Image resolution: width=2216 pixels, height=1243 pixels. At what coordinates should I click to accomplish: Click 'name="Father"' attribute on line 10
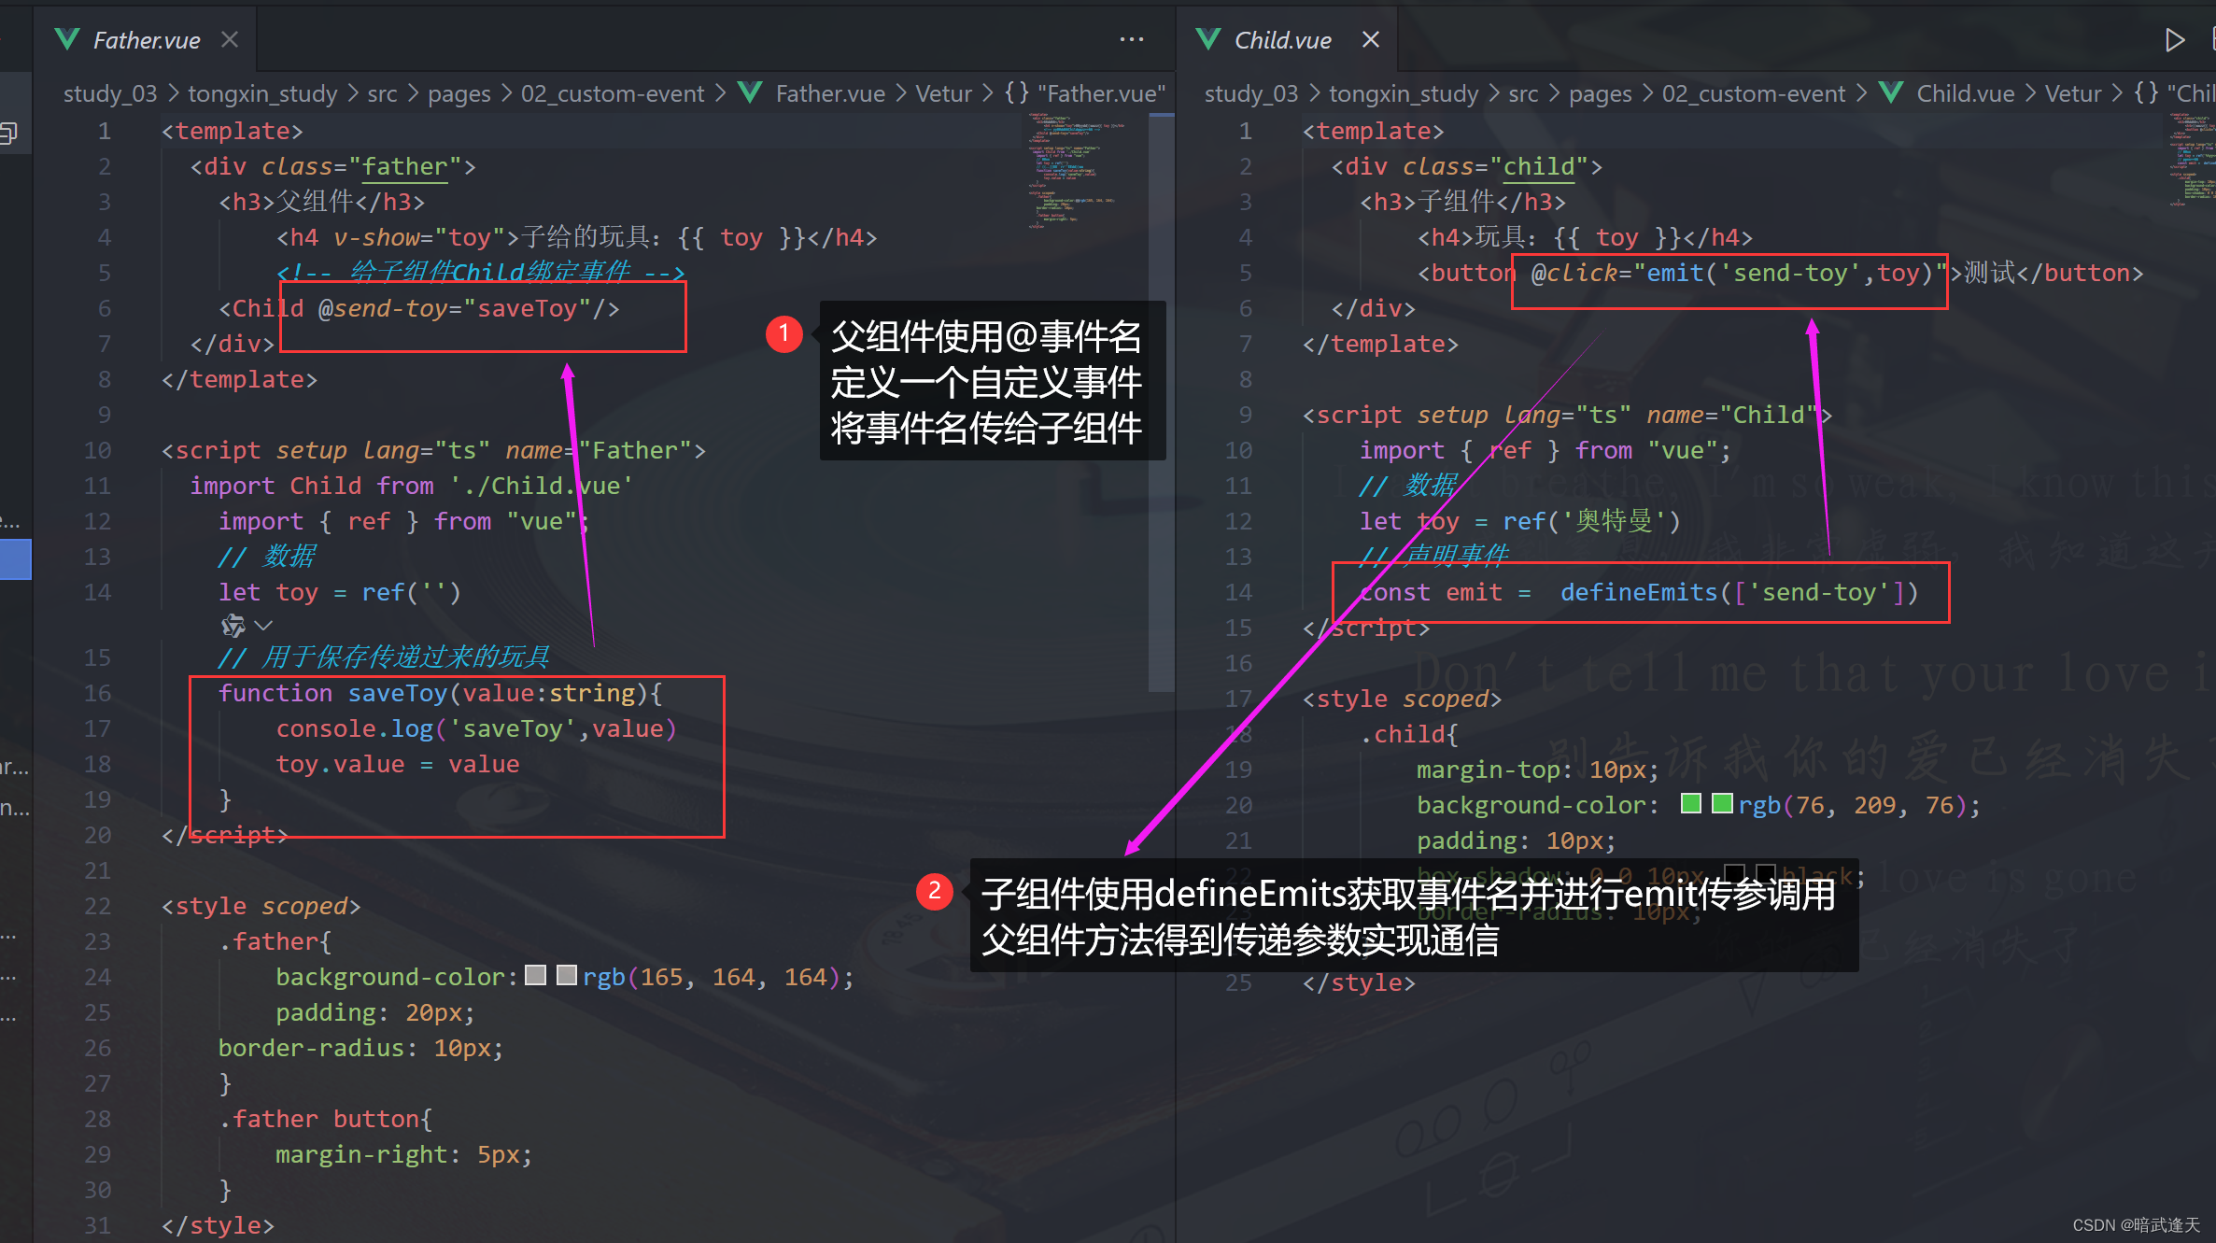(598, 450)
